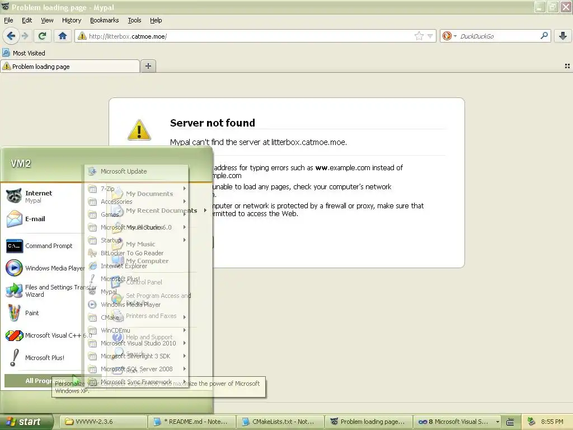This screenshot has height=430, width=573.
Task: Expand Microsoft SQL Server 2008 folder
Action: [137, 369]
